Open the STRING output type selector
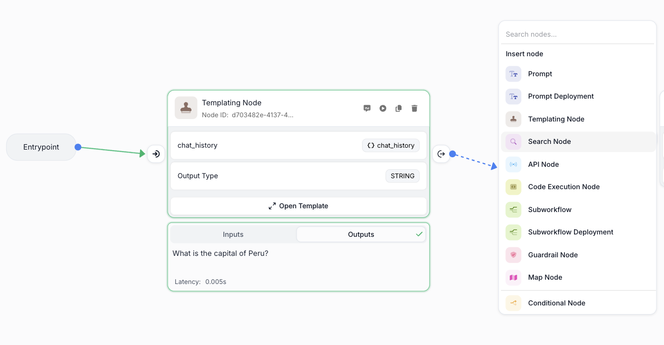 click(x=402, y=176)
